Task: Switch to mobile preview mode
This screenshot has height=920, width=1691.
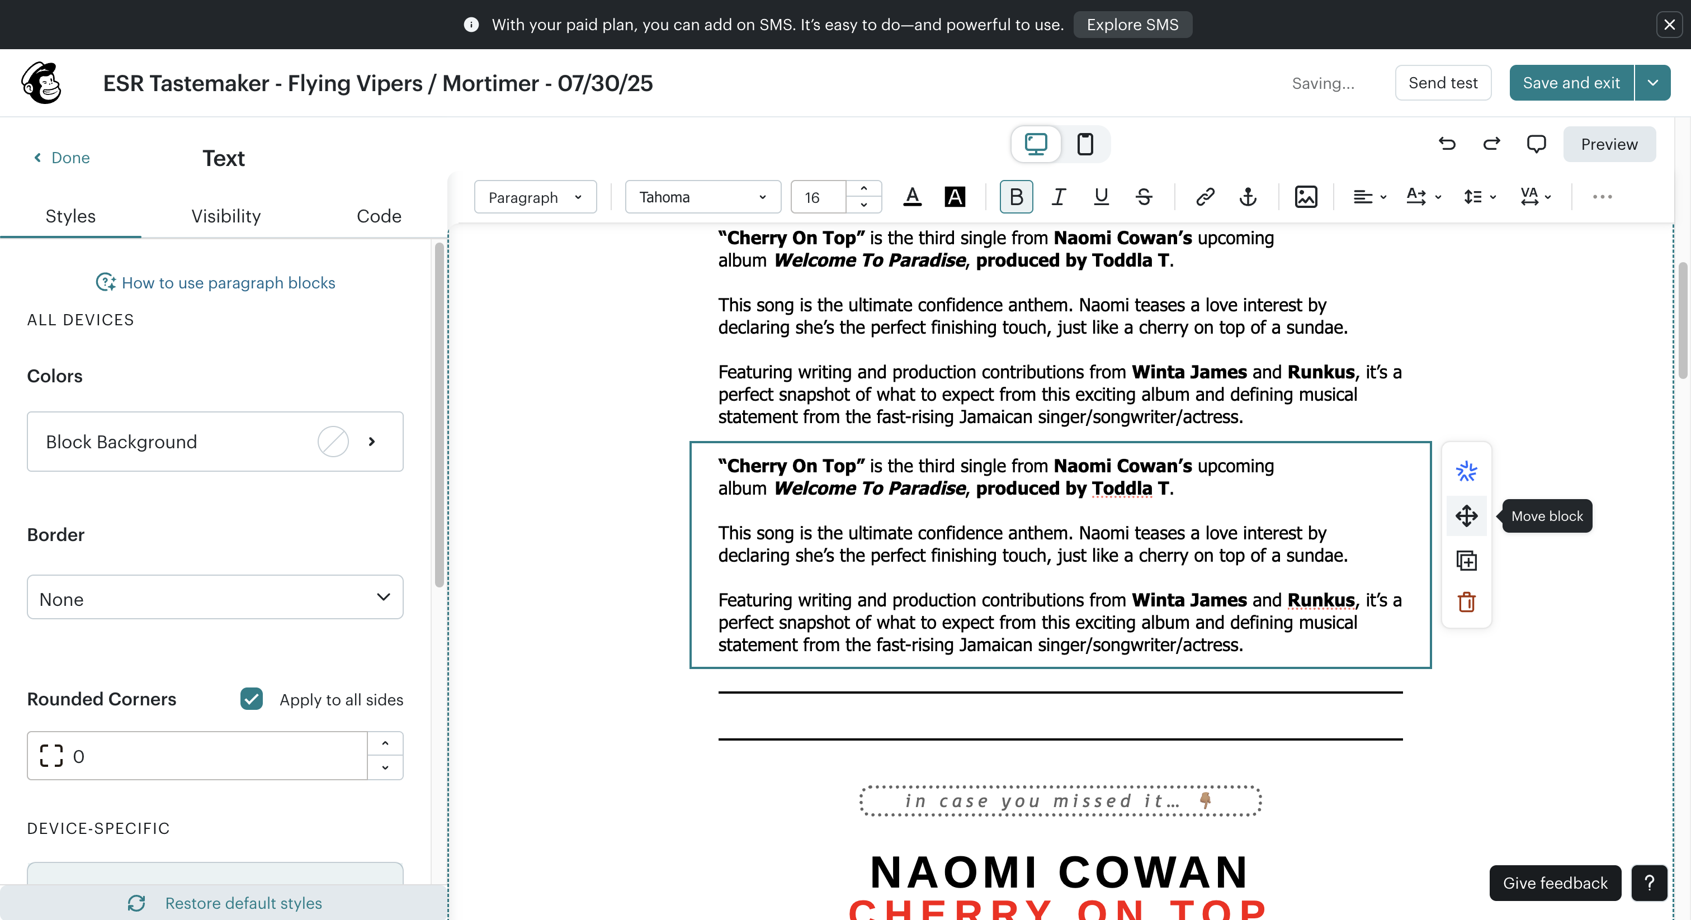Action: click(1085, 144)
